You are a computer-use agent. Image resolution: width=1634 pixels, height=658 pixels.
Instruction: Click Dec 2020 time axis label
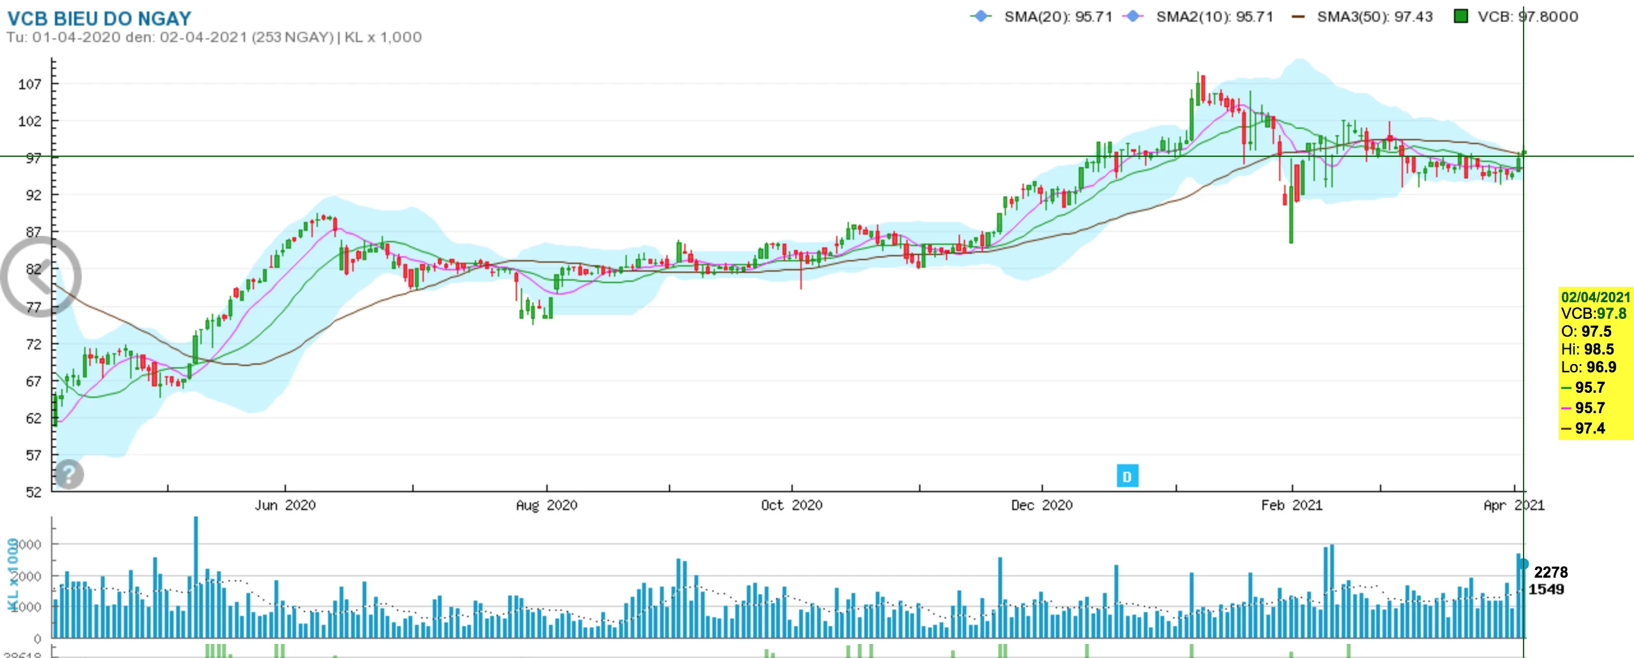click(x=1042, y=506)
